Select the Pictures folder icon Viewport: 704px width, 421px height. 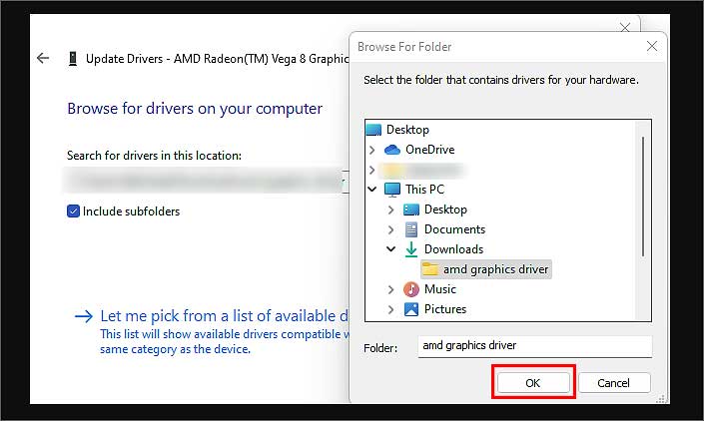(411, 309)
